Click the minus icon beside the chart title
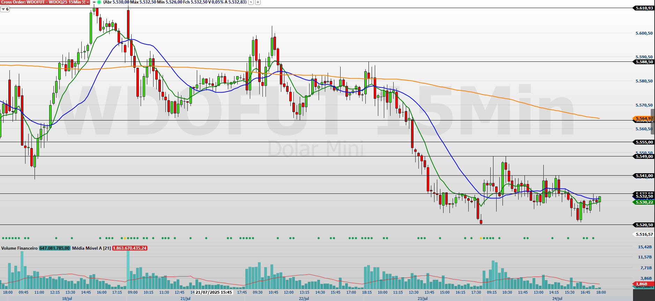Screen dimensions: 655x301 (94, 2)
